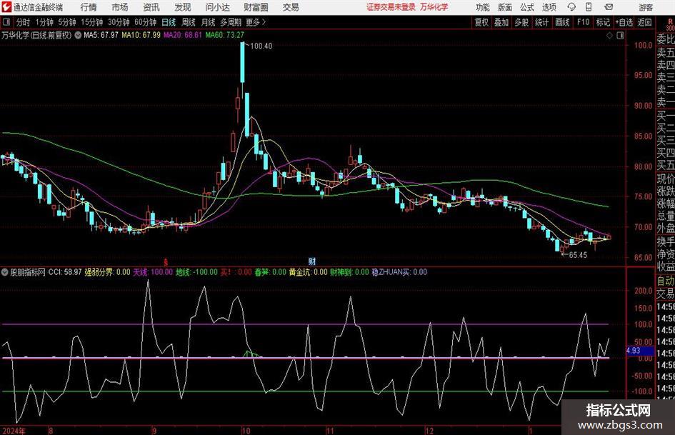Switch to the 分时 chart tab
The width and height of the screenshot is (675, 435).
(24, 22)
